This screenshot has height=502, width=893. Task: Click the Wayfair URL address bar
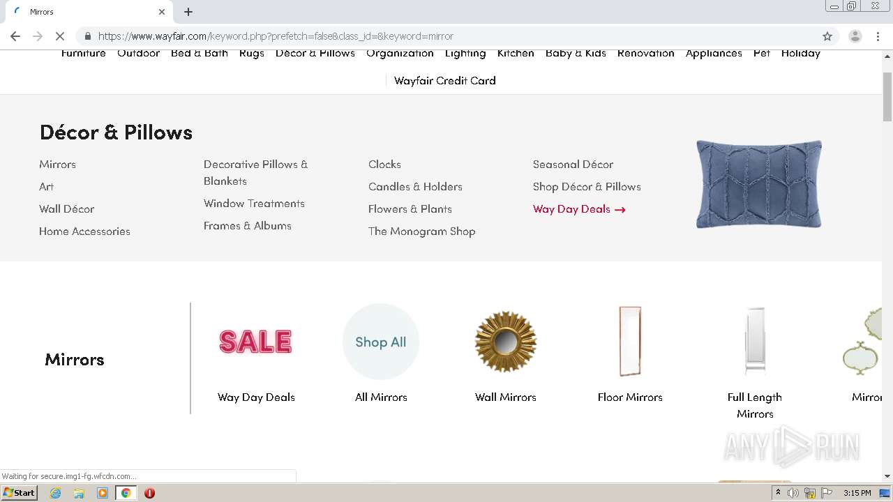[446, 36]
